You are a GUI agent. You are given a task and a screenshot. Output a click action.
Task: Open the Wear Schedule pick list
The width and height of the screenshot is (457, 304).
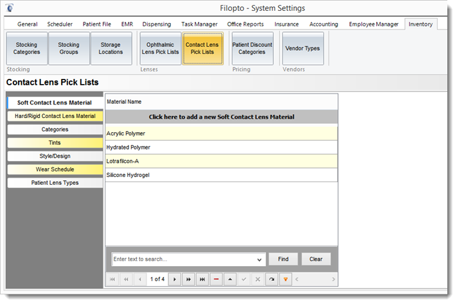click(55, 169)
